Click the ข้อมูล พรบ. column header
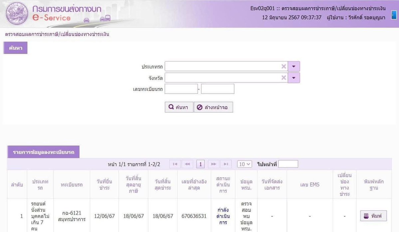The height and width of the screenshot is (232, 399). pyautogui.click(x=246, y=184)
